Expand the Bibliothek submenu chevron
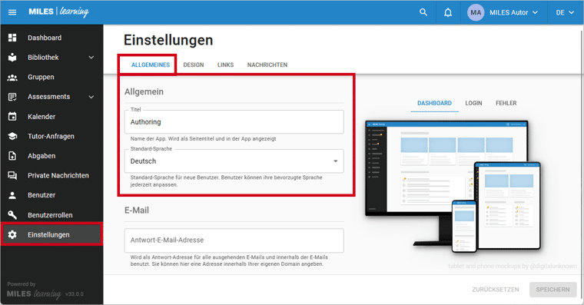Screen dimensions: 584x305 (91, 58)
